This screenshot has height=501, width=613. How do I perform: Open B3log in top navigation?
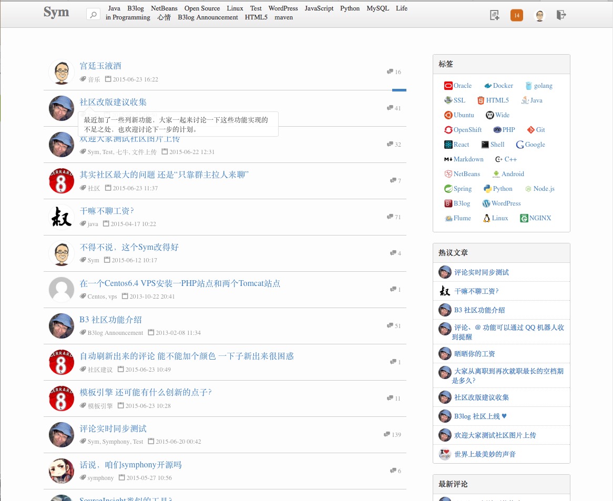click(x=136, y=8)
